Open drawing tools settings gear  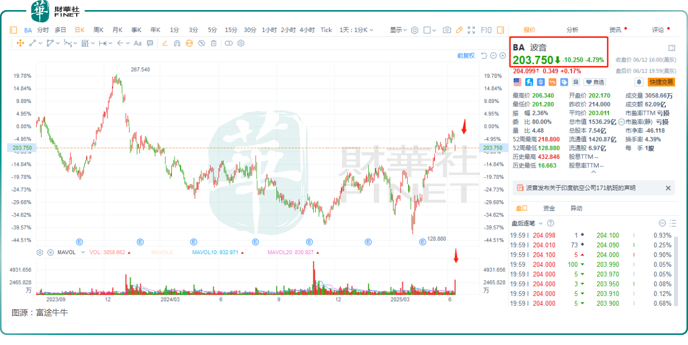[x=241, y=43]
